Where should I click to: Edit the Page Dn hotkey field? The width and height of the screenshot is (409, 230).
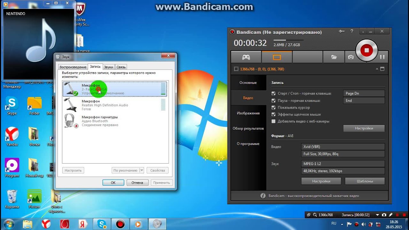[x=364, y=94]
